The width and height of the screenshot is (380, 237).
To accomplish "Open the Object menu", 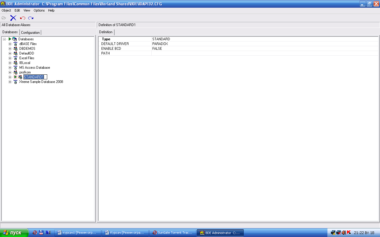I will tap(6, 10).
